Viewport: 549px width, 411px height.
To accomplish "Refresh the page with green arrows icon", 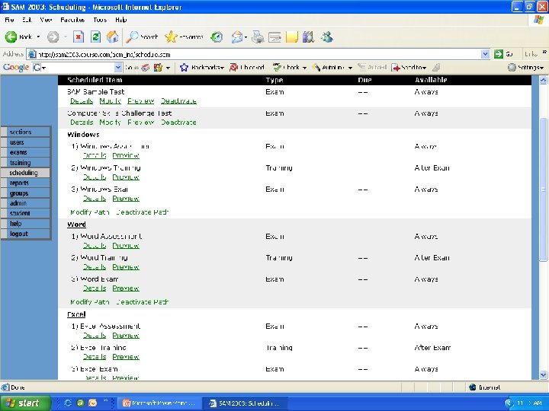I will coord(95,37).
